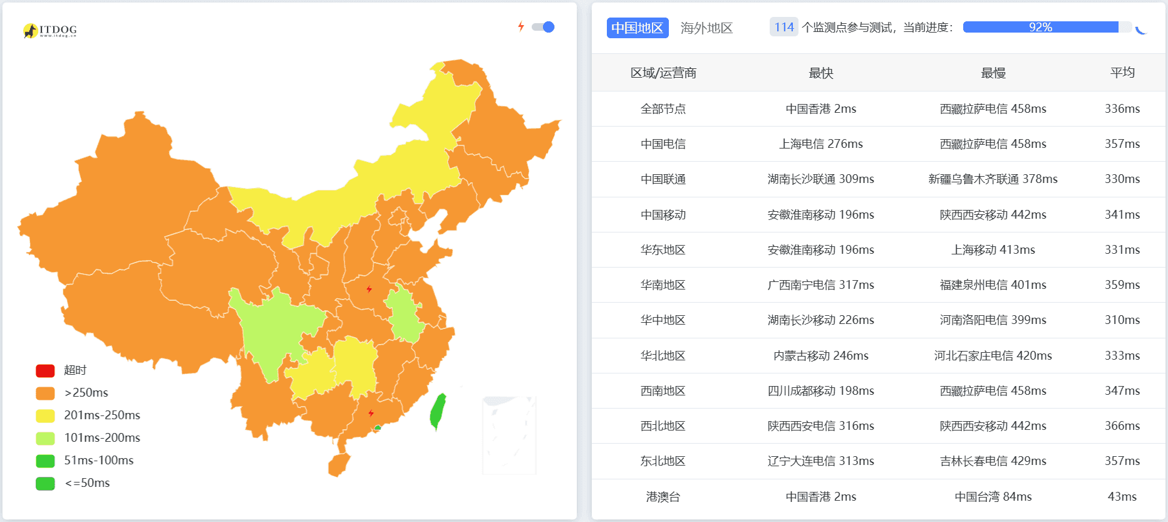Image resolution: width=1168 pixels, height=522 pixels.
Task: Click the loading spinner next to progress bar
Action: pos(1142,28)
